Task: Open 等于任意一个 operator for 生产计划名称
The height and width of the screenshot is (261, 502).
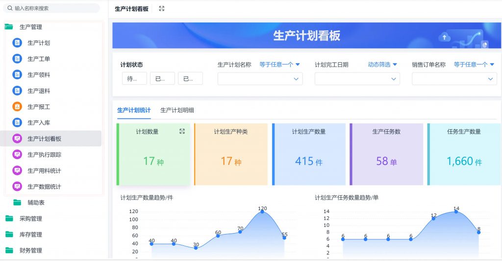Action: [x=279, y=65]
